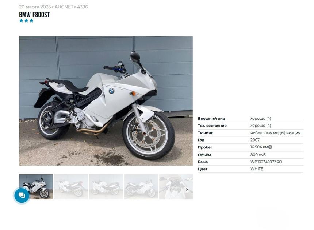The image size is (314, 230).
Task: Advance thumbnail carousel with the right chevron
Action: (x=187, y=190)
